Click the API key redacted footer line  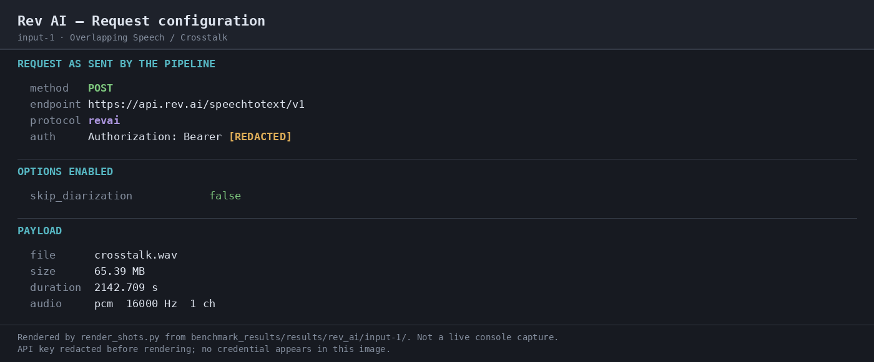pyautogui.click(x=204, y=349)
